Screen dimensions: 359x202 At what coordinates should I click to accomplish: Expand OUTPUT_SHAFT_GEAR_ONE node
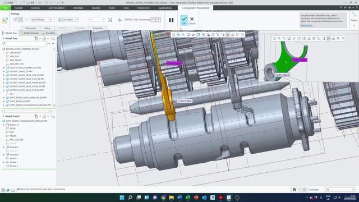pos(3,75)
